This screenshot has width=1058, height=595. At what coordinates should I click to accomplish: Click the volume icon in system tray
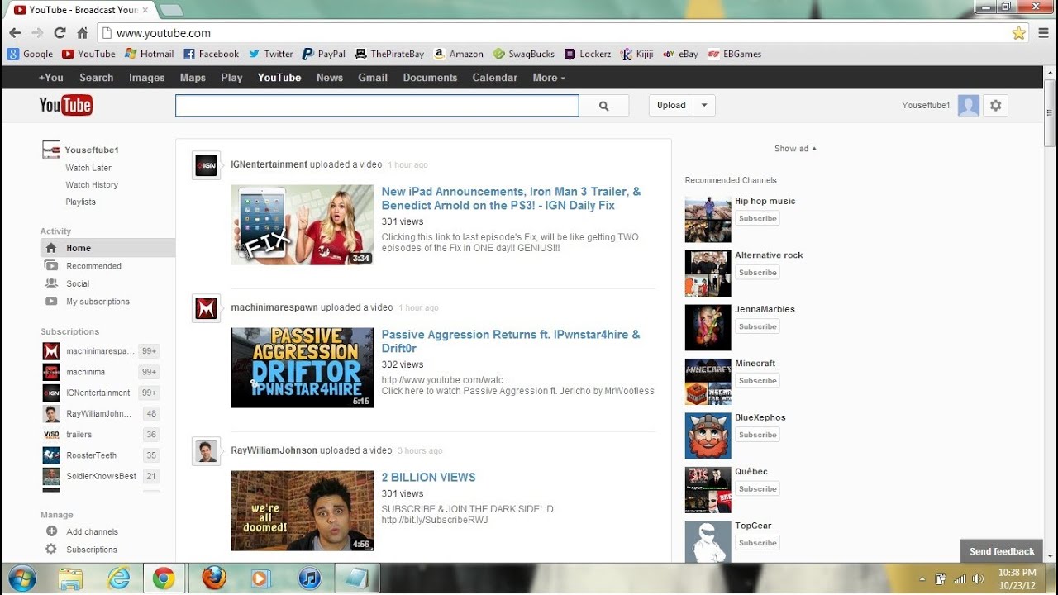point(978,578)
